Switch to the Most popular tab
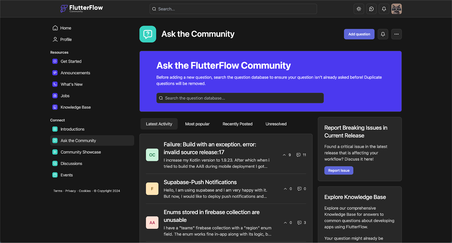Image resolution: width=452 pixels, height=243 pixels. pyautogui.click(x=197, y=124)
